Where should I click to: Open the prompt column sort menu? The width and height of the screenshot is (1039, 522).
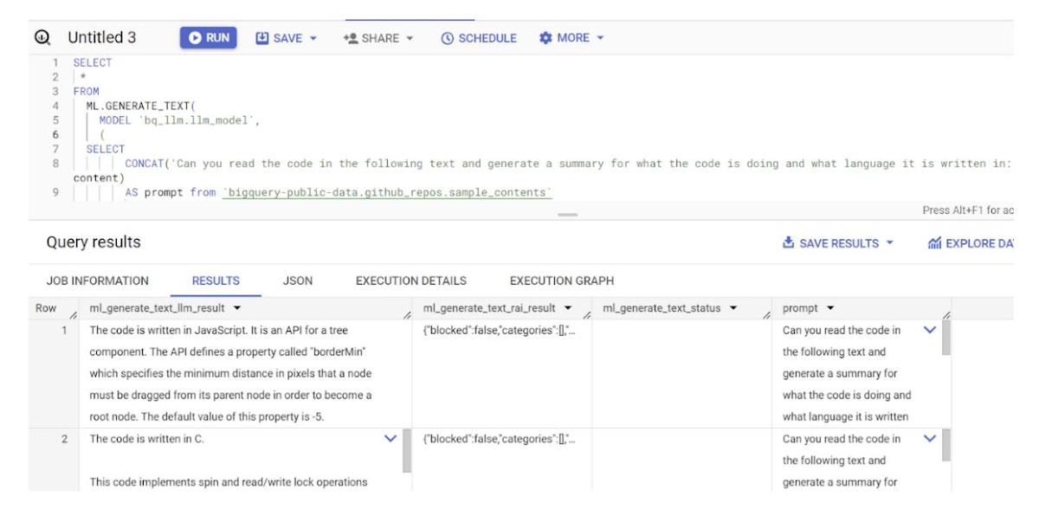click(x=830, y=308)
